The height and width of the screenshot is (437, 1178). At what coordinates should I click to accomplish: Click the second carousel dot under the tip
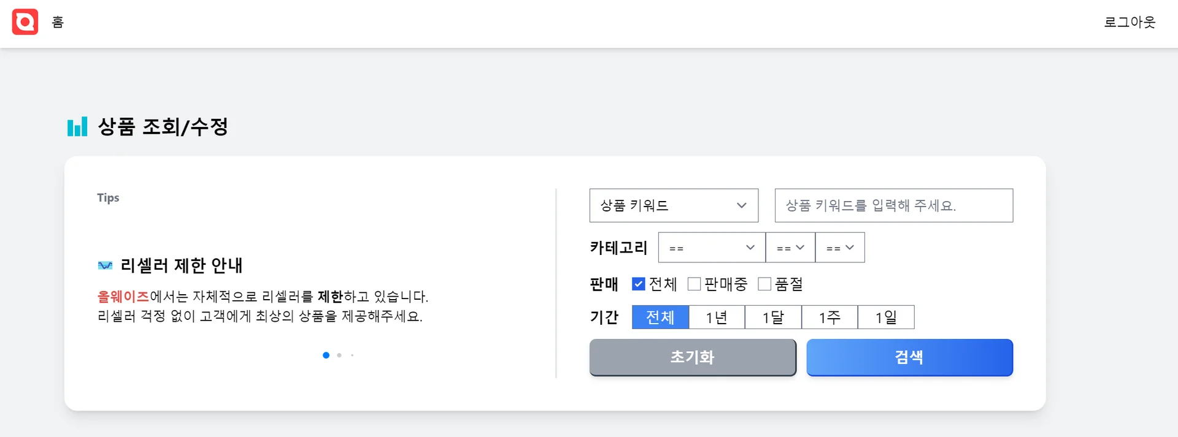click(x=339, y=355)
